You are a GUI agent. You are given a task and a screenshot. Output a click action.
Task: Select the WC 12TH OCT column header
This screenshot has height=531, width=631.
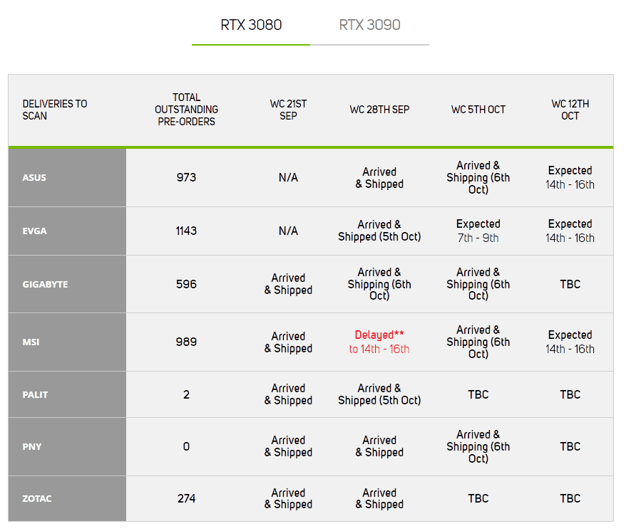click(570, 110)
